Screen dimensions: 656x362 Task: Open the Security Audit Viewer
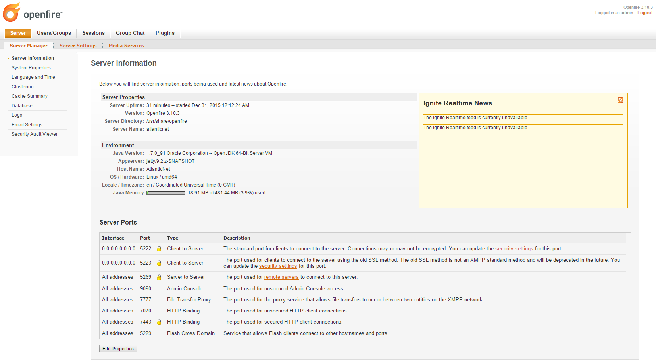click(35, 134)
